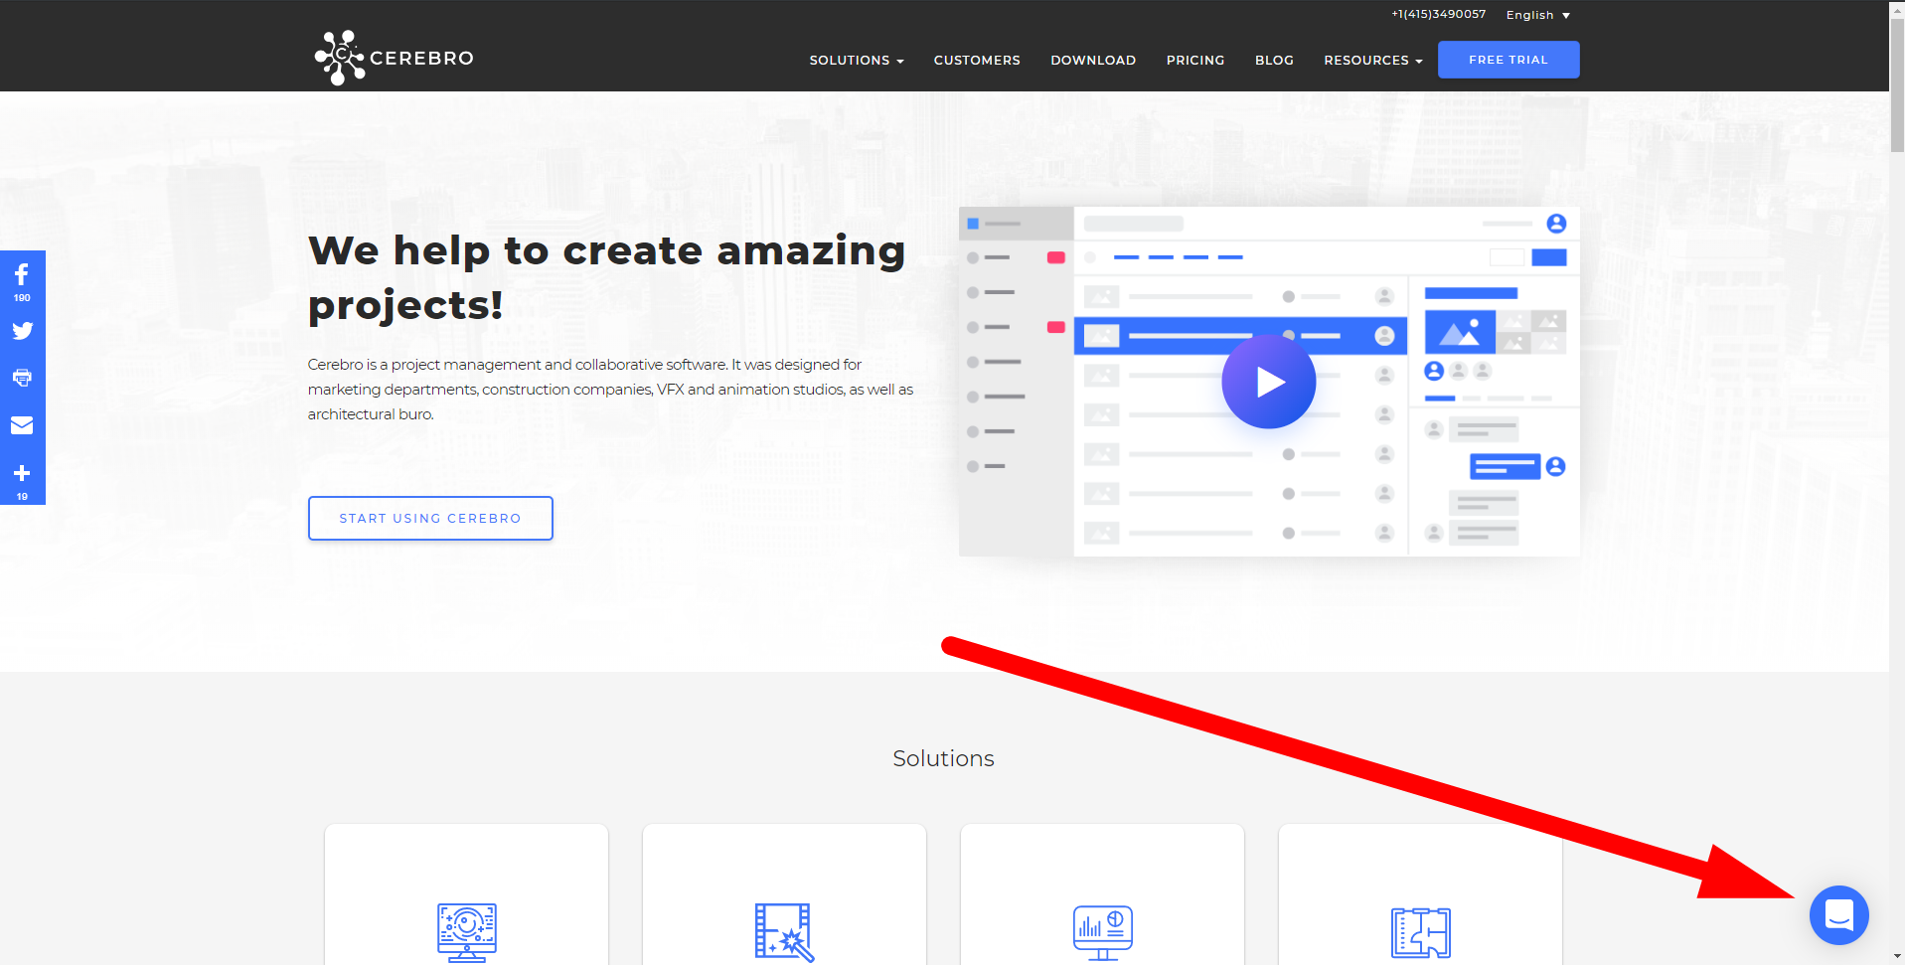Share by email envelope icon

[x=22, y=425]
